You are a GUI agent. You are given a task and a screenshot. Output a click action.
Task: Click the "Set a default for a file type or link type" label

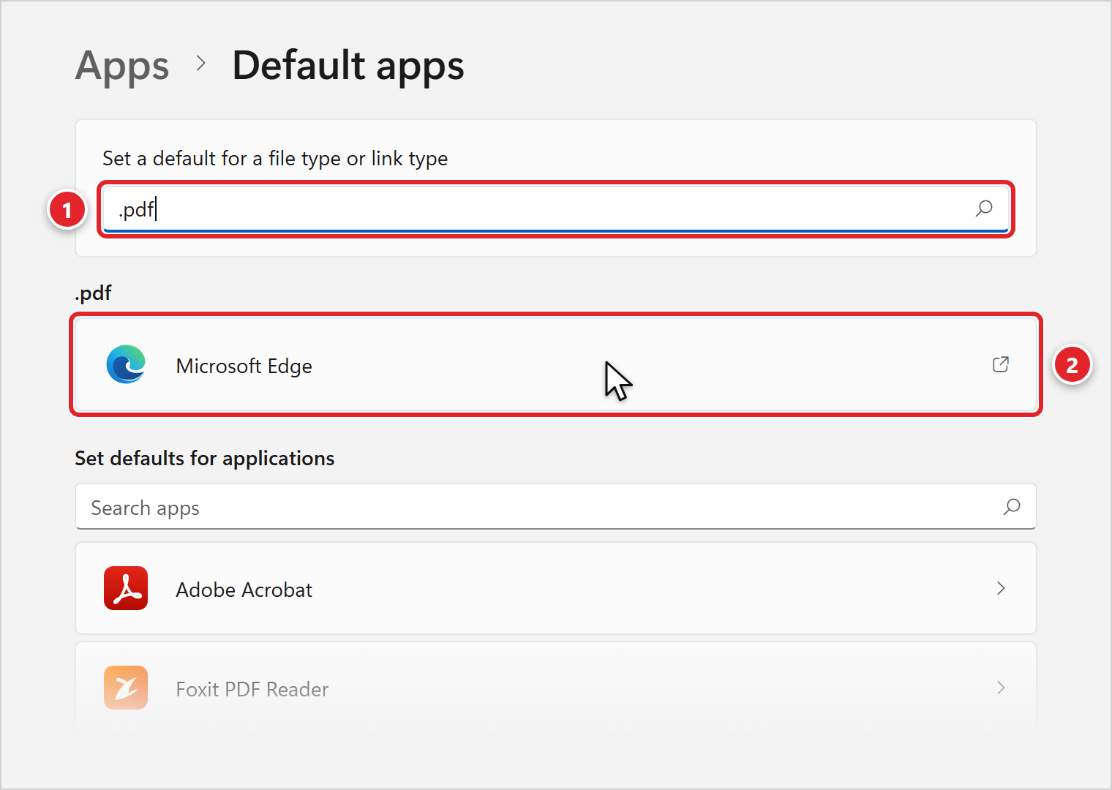coord(275,159)
